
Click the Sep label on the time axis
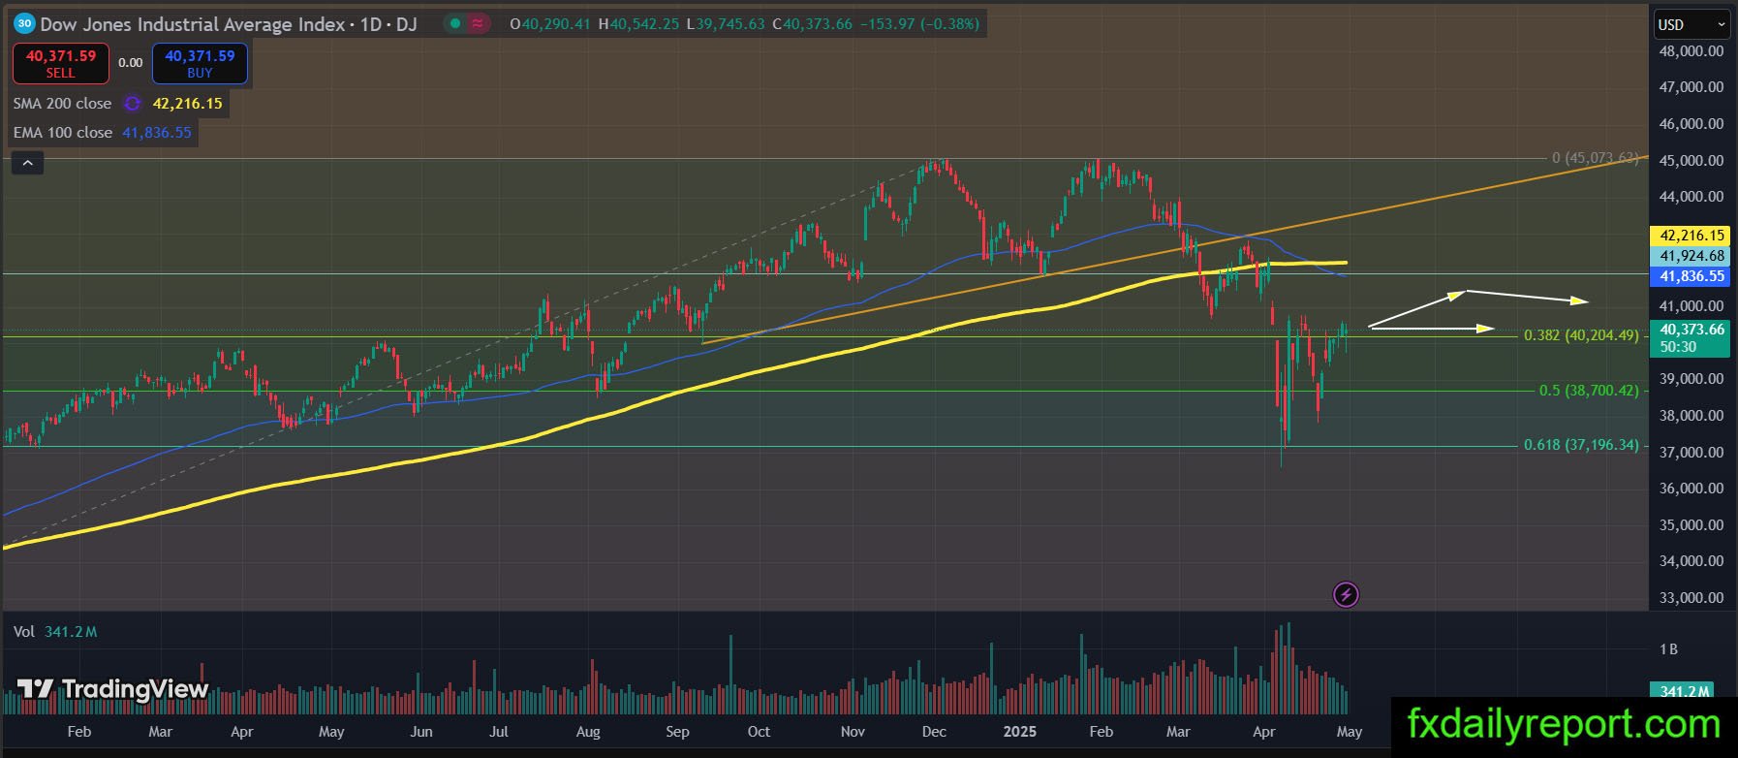point(677,732)
